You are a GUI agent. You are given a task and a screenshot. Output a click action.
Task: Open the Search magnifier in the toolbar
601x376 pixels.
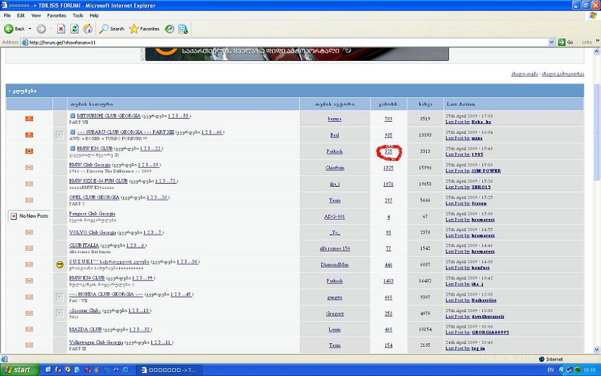(x=111, y=29)
